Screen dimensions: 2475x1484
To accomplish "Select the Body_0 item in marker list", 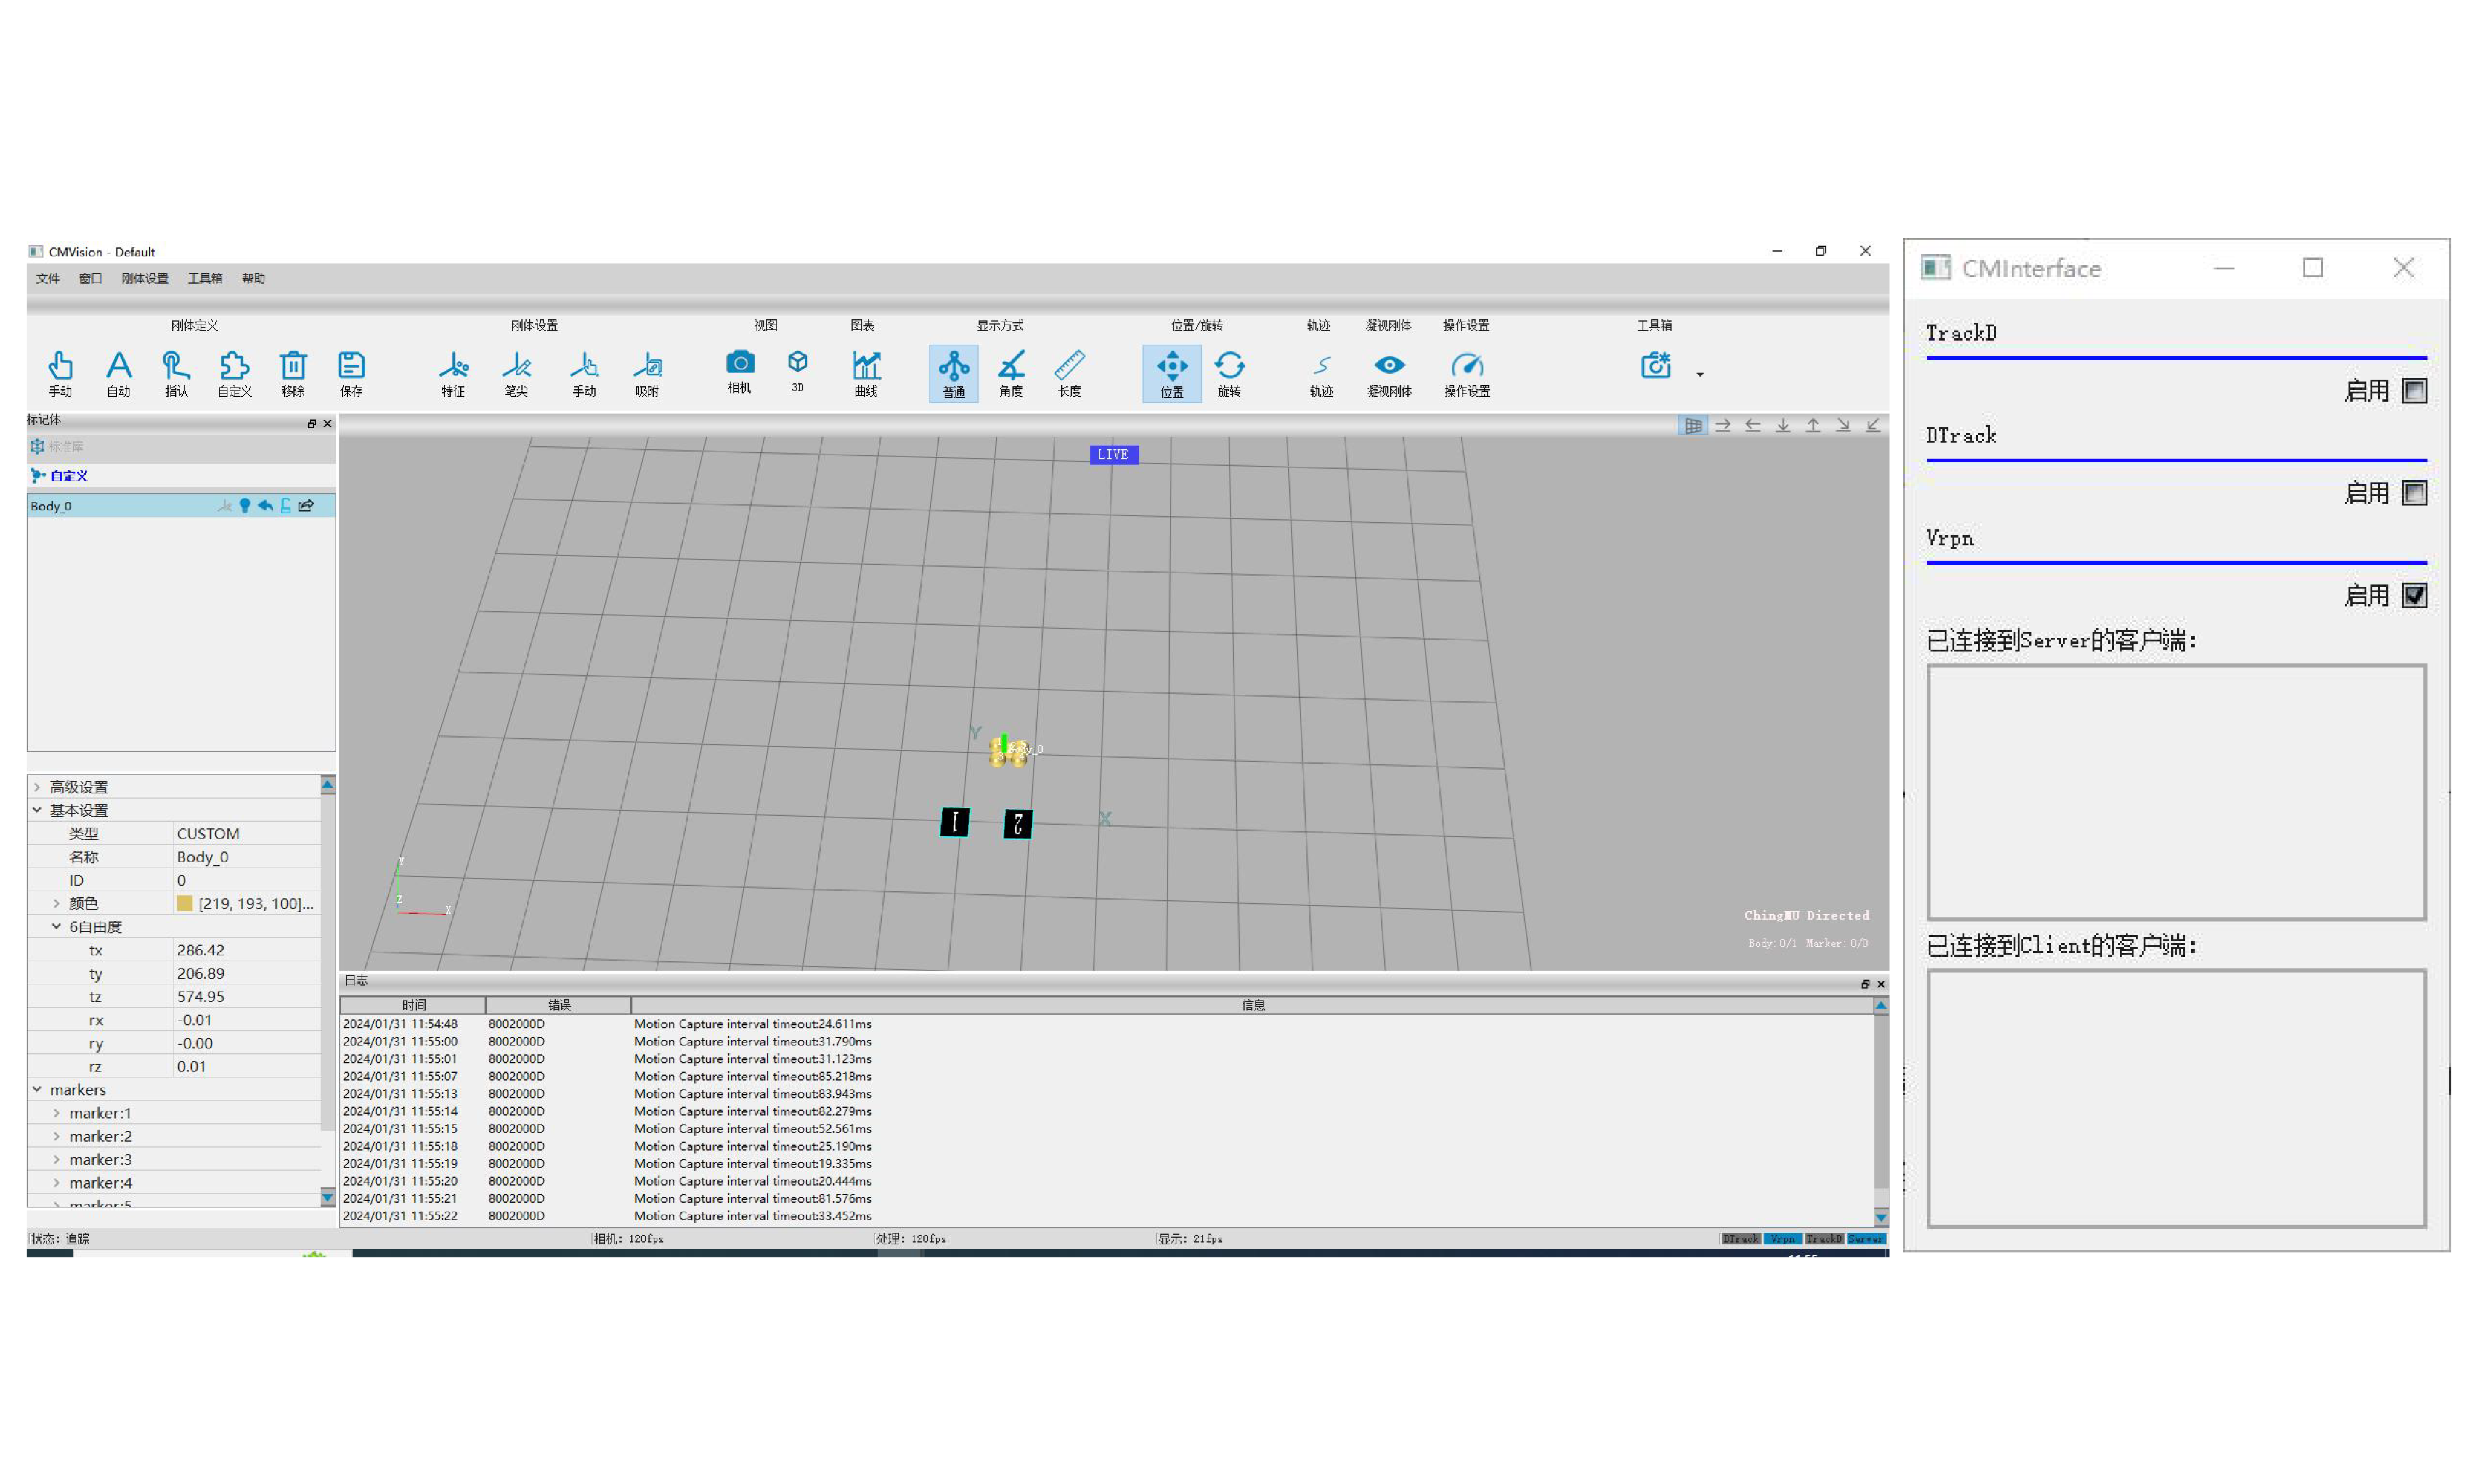I will [52, 506].
